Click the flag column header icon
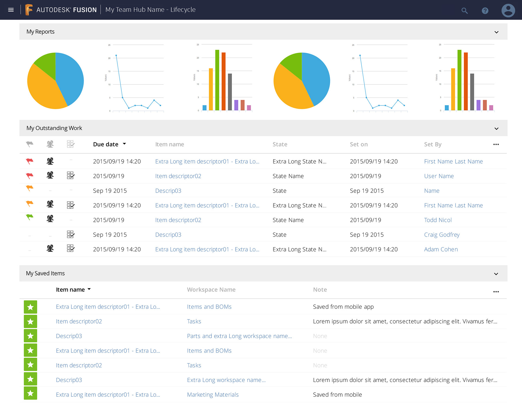Image resolution: width=522 pixels, height=407 pixels. coord(30,144)
